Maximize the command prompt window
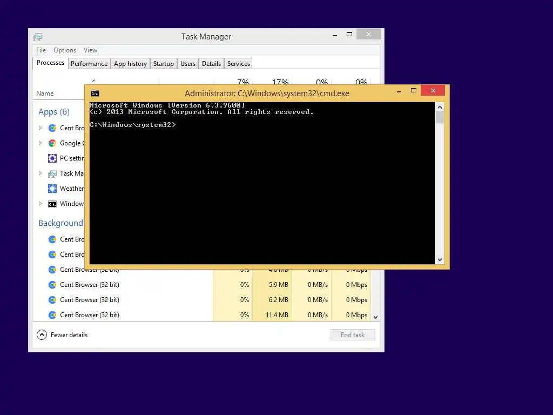553x415 pixels. 413,90
